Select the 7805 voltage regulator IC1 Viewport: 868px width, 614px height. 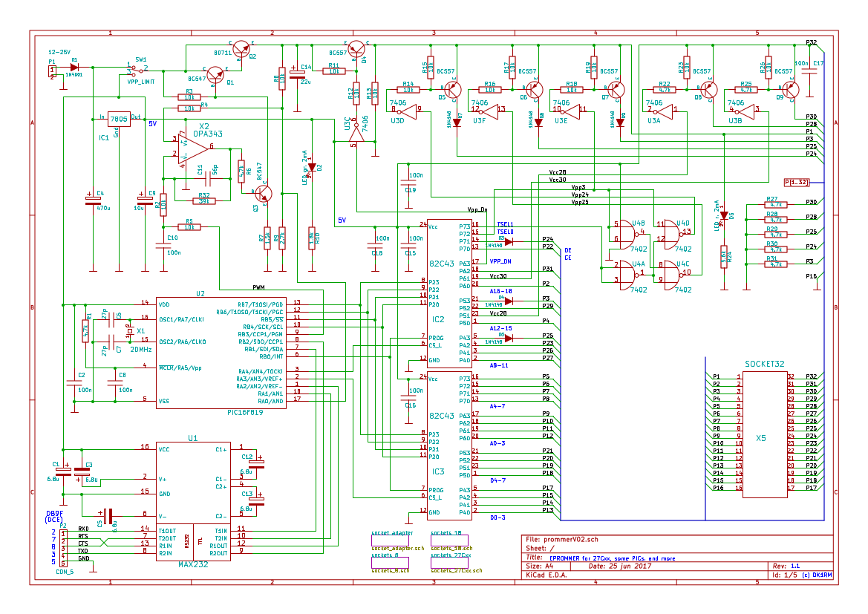pos(119,119)
